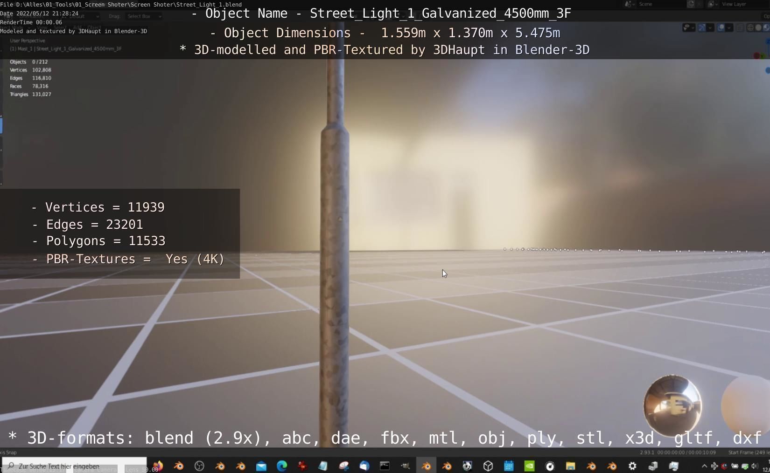Expand the system tray hidden icons chevron
This screenshot has height=473, width=770.
(704, 466)
